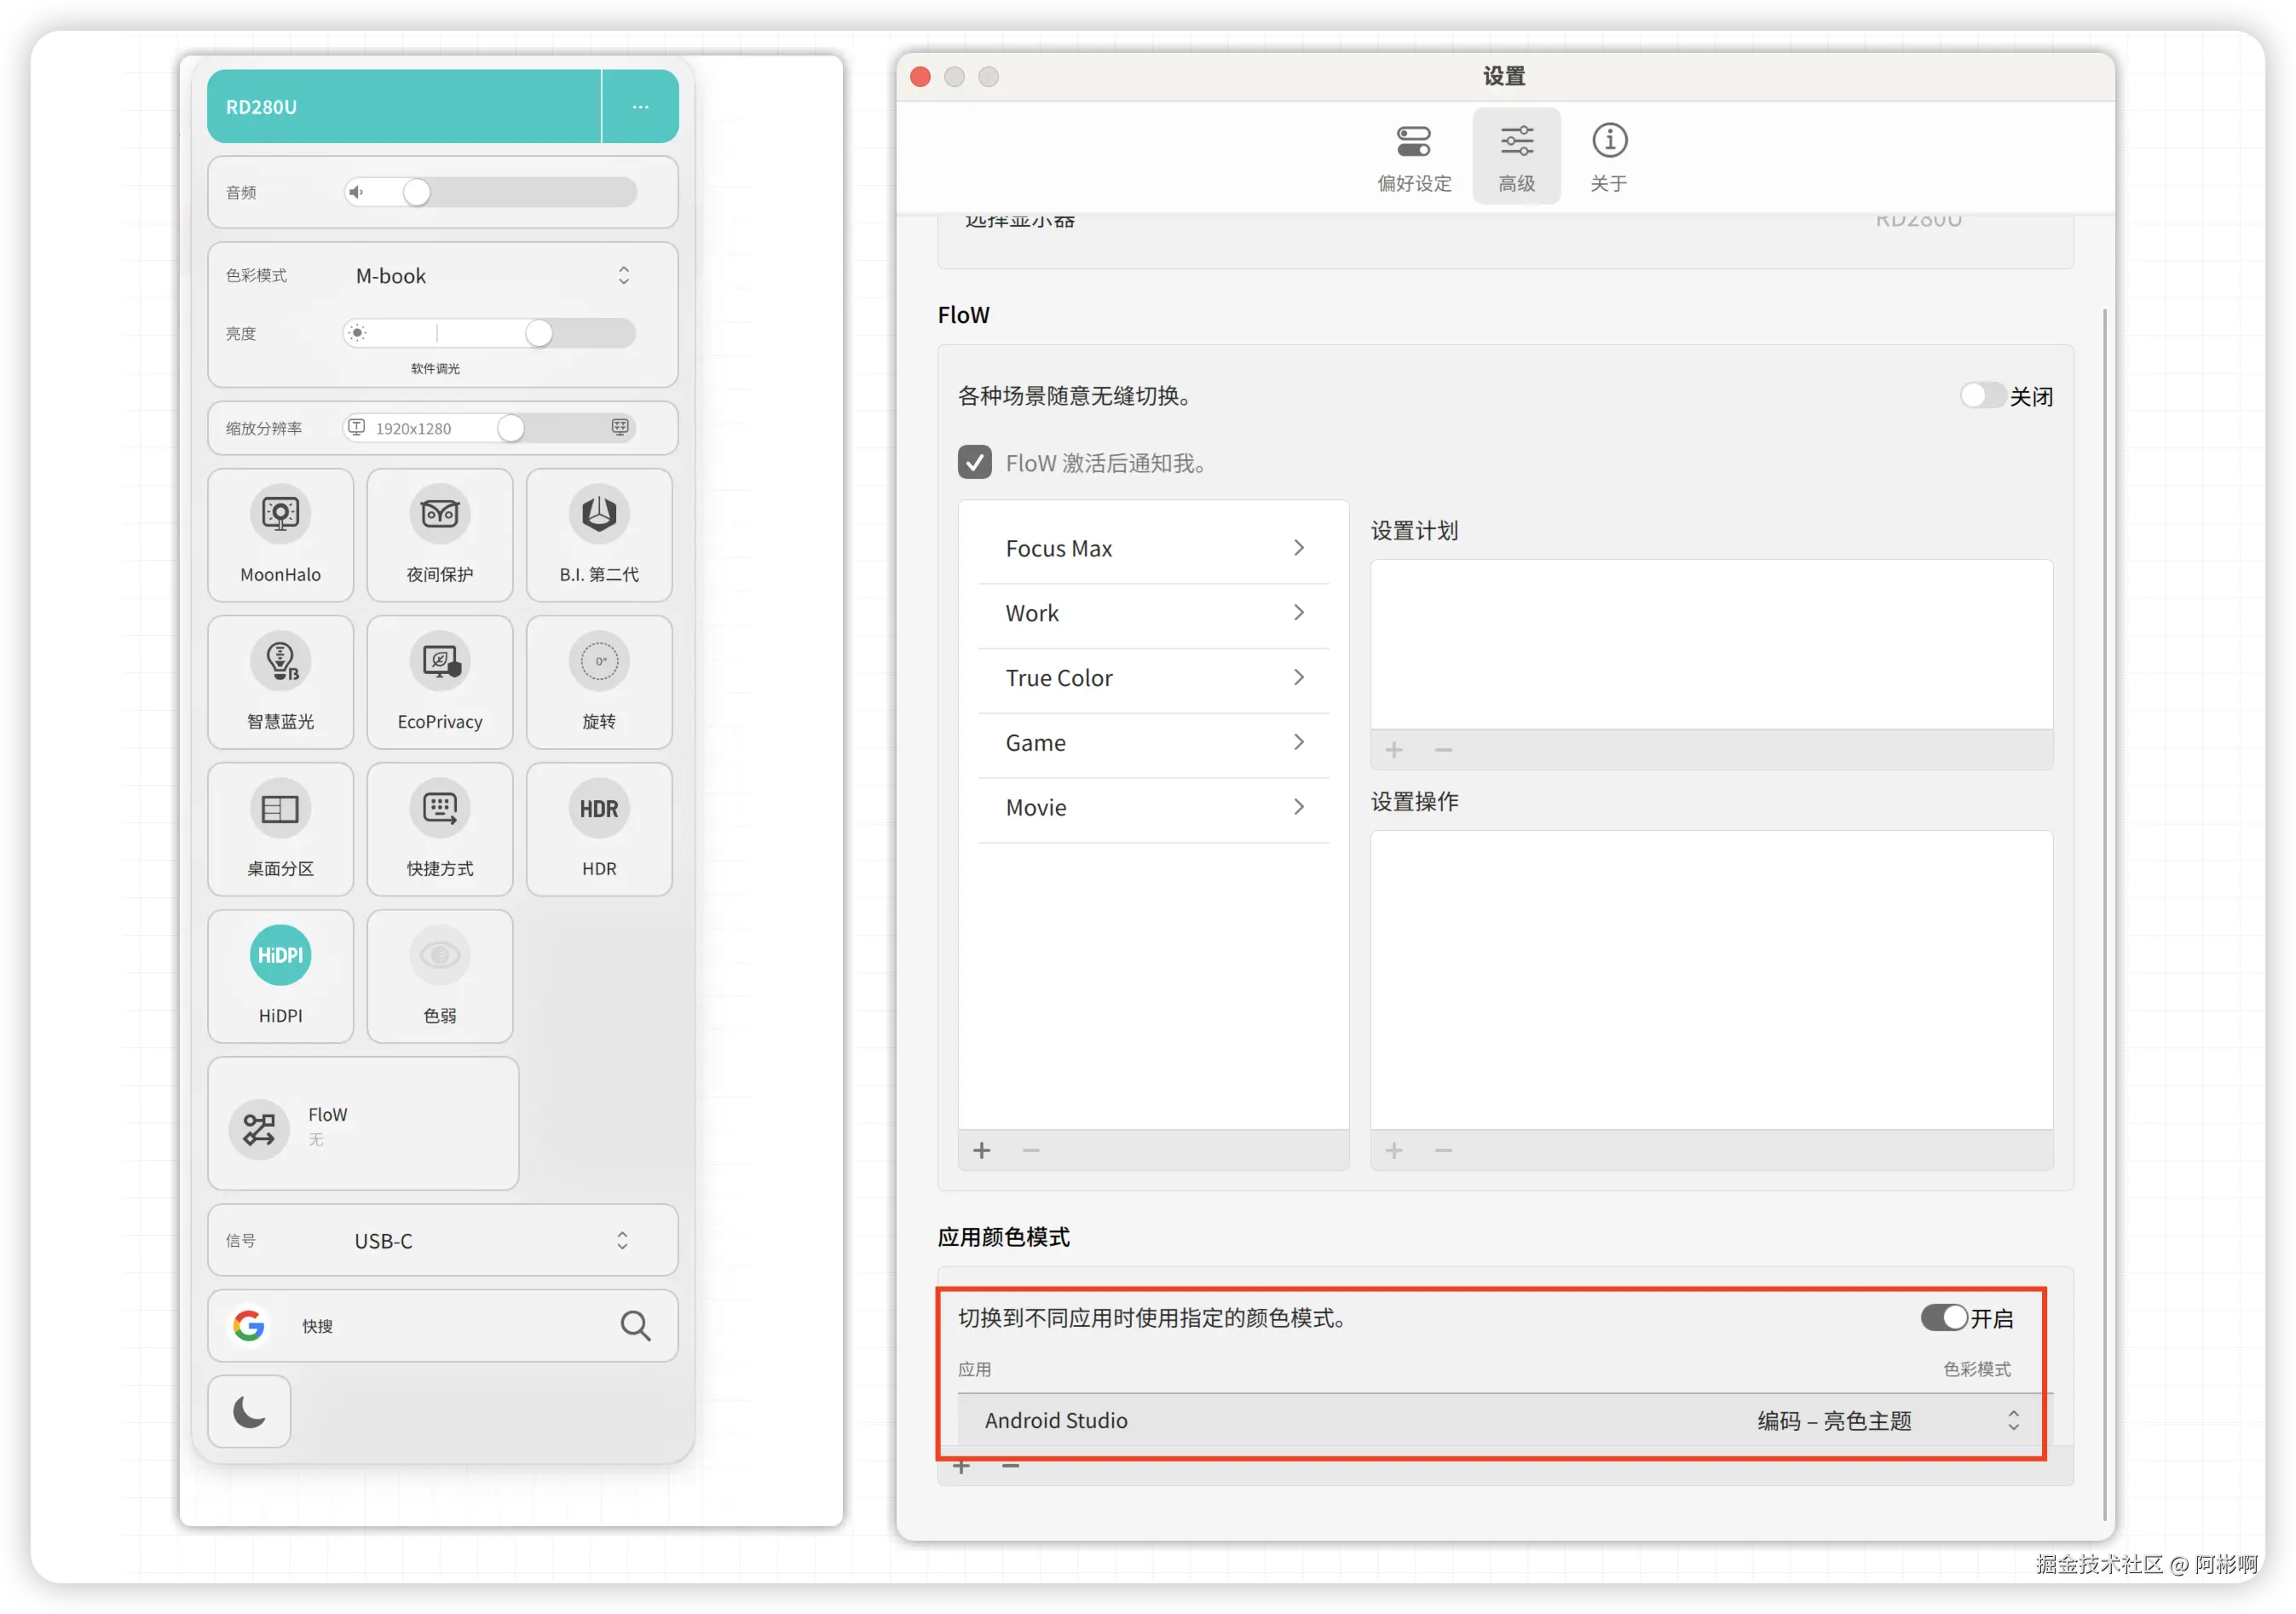Image resolution: width=2296 pixels, height=1614 pixels.
Task: Enable 夜间保护 night protection mode
Action: (x=439, y=535)
